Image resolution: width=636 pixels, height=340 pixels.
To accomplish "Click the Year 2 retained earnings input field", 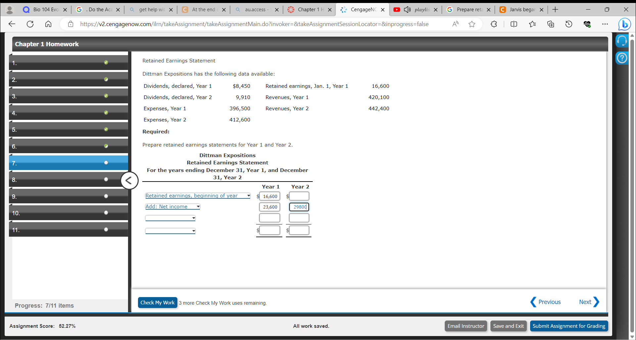I will pos(299,196).
